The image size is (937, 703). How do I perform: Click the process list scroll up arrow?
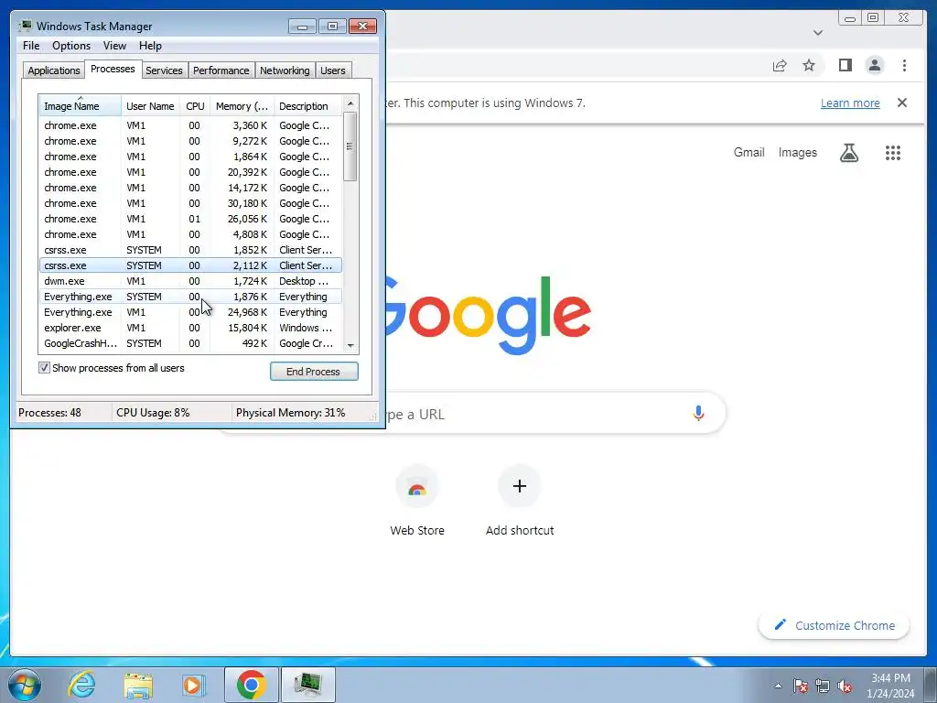pyautogui.click(x=350, y=103)
